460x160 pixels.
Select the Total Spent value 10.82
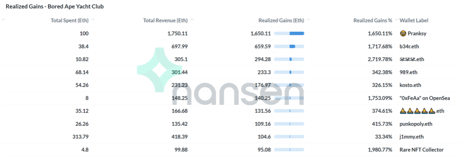(82, 59)
